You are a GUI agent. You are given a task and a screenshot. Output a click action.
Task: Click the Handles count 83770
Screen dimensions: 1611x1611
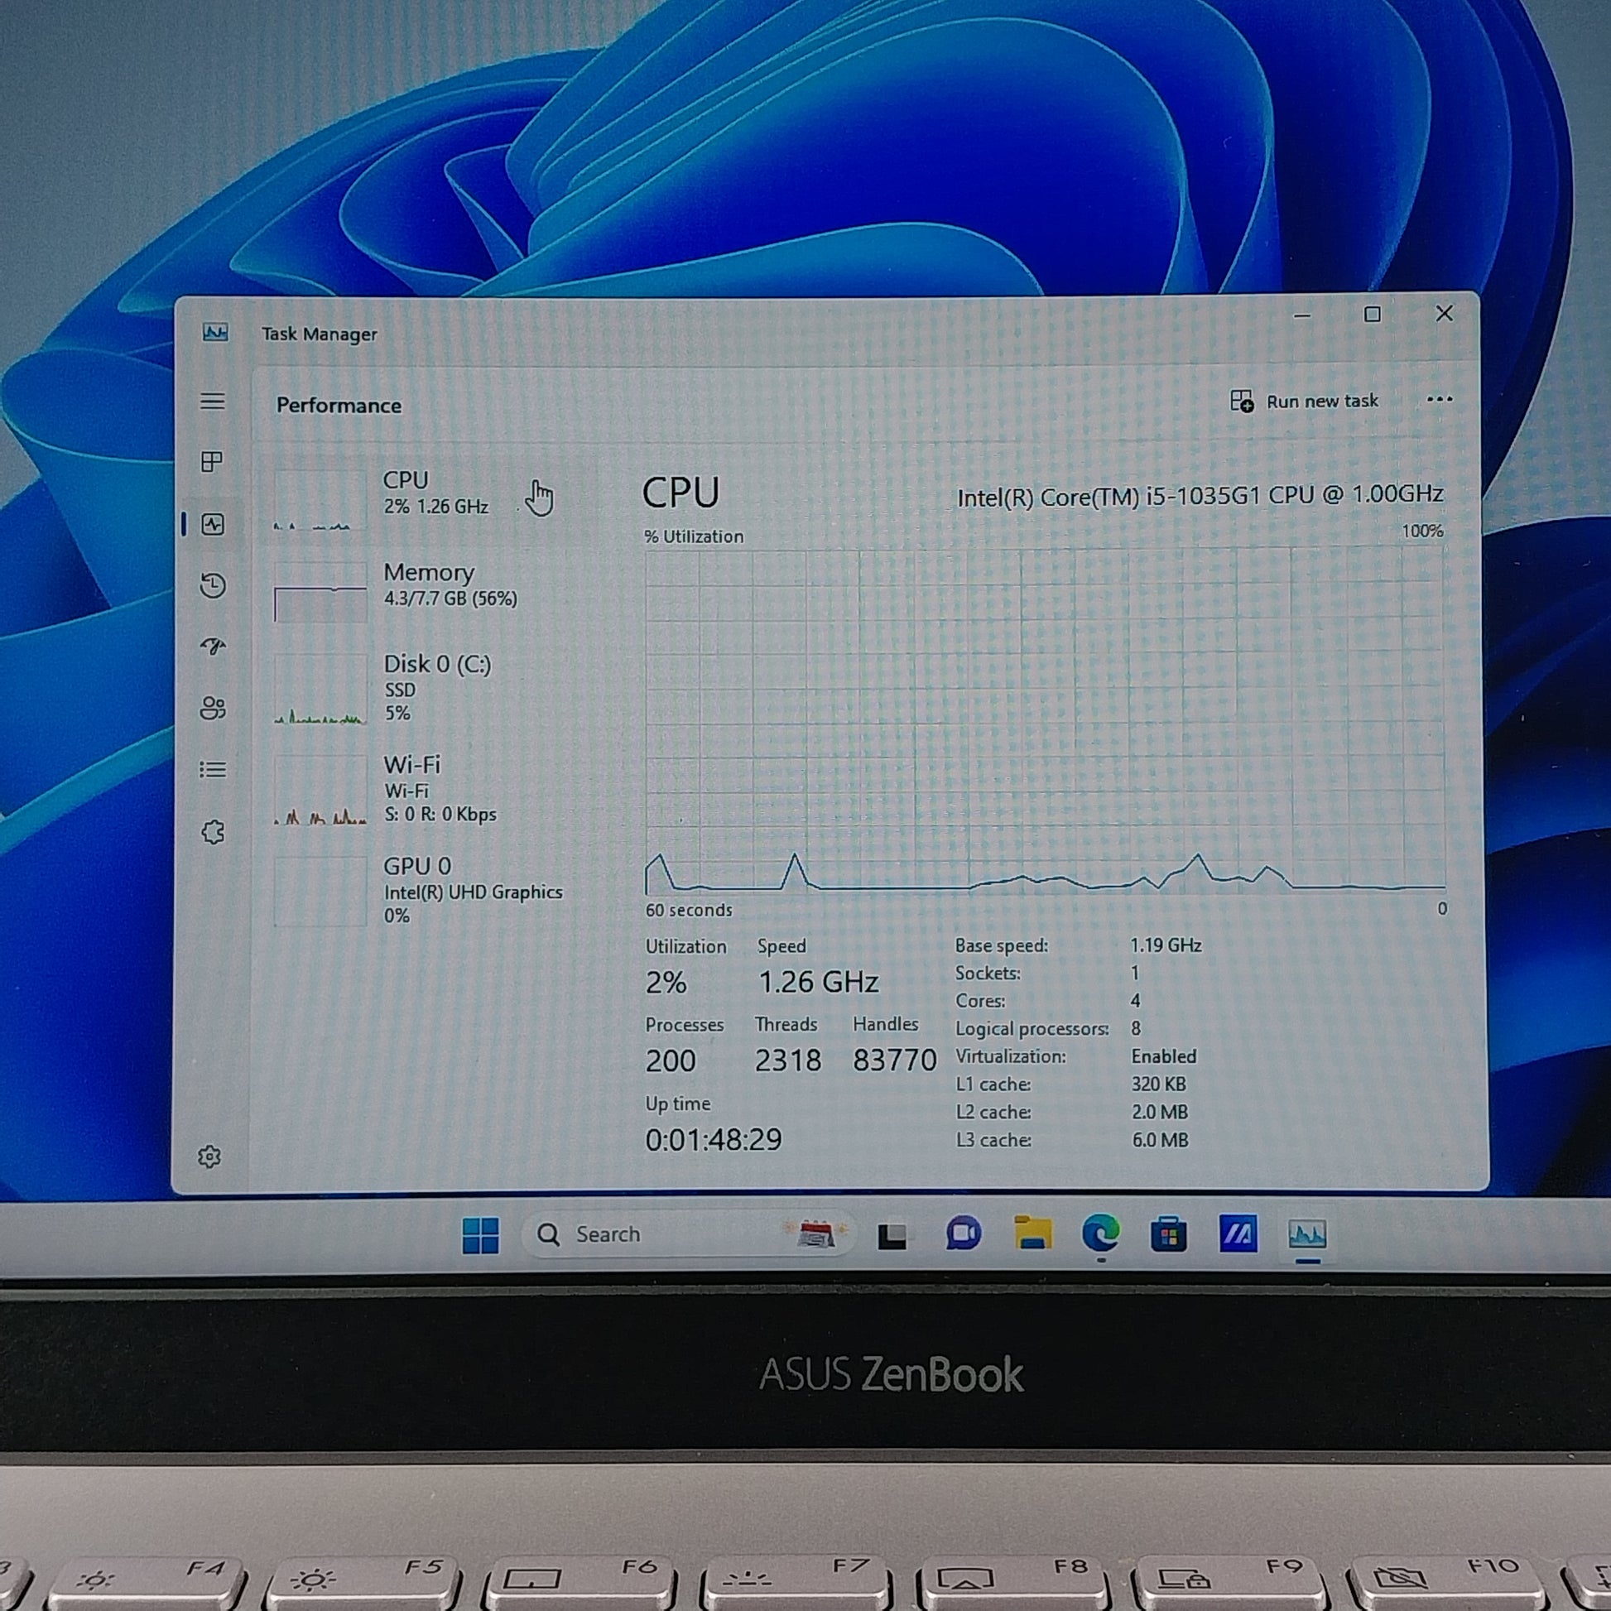pyautogui.click(x=895, y=1060)
